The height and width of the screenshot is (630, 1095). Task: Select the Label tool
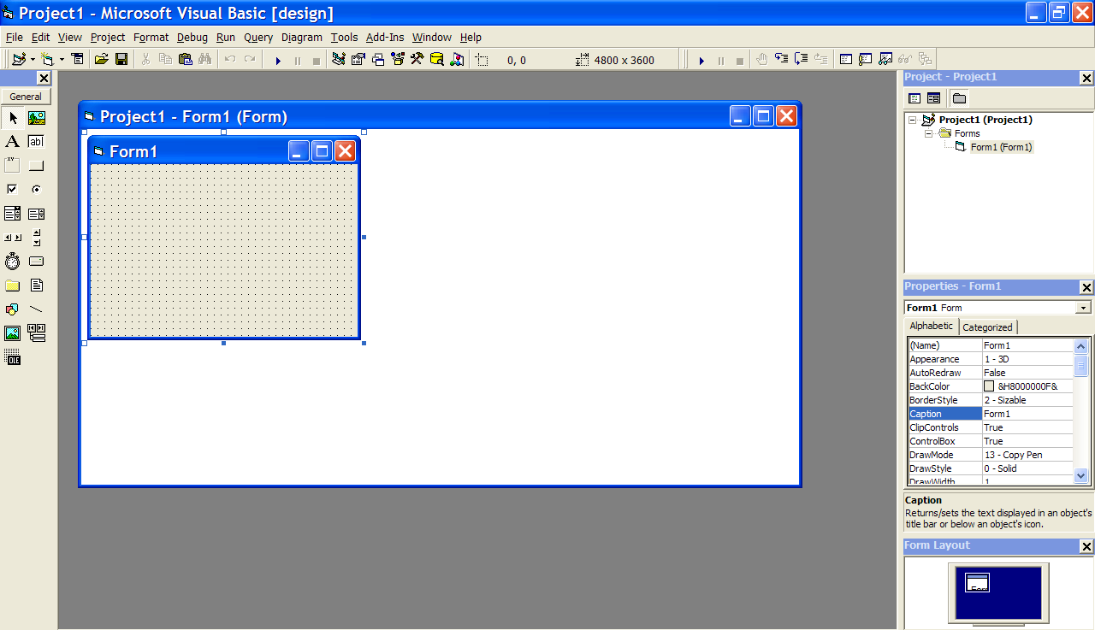pyautogui.click(x=12, y=141)
